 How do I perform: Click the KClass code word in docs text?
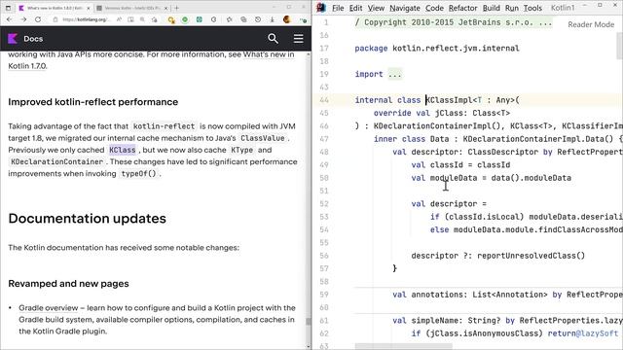pyautogui.click(x=123, y=150)
